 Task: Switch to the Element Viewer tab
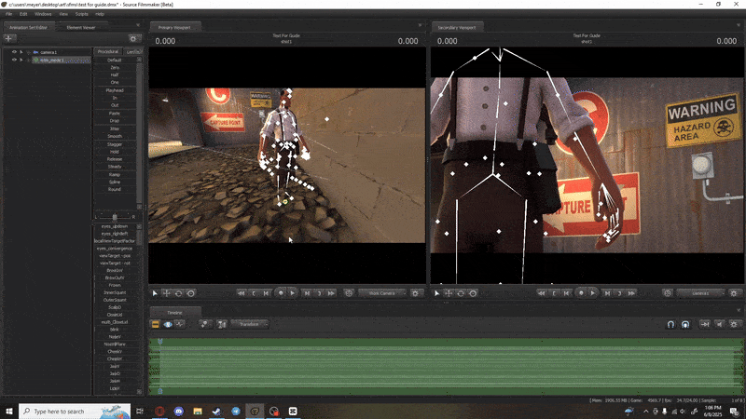[x=81, y=28]
